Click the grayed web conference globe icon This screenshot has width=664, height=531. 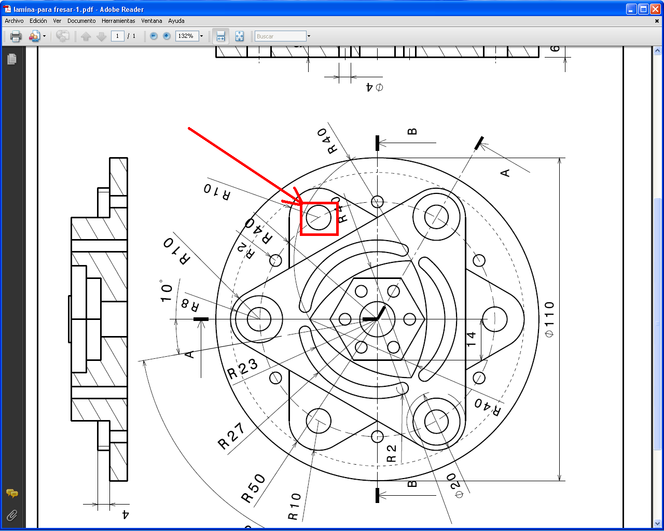click(x=63, y=36)
